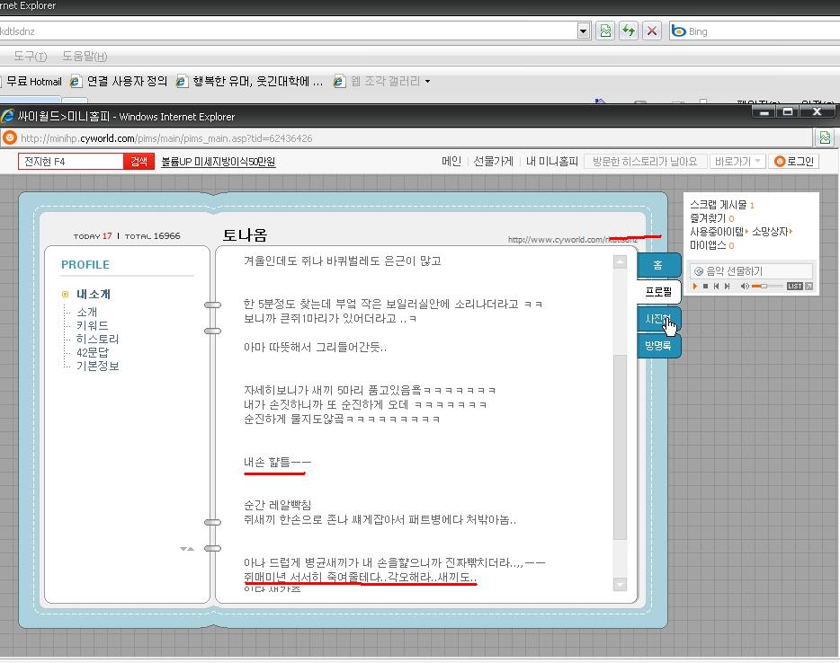
Task: Go to the previous track
Action: coord(716,287)
